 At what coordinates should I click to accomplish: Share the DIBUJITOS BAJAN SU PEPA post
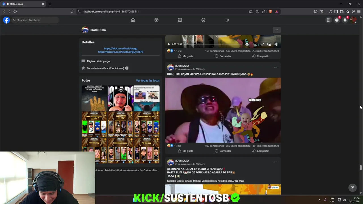pos(260,151)
